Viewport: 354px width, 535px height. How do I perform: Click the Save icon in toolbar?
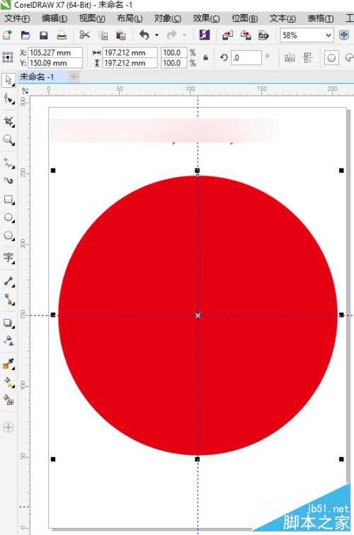(x=43, y=35)
